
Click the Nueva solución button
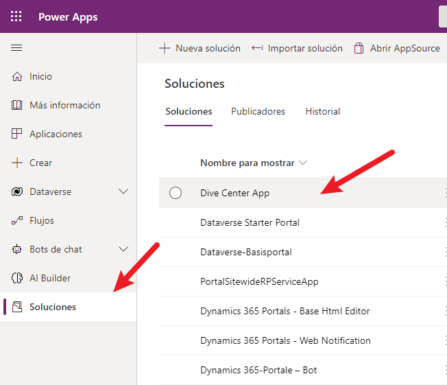pos(200,48)
